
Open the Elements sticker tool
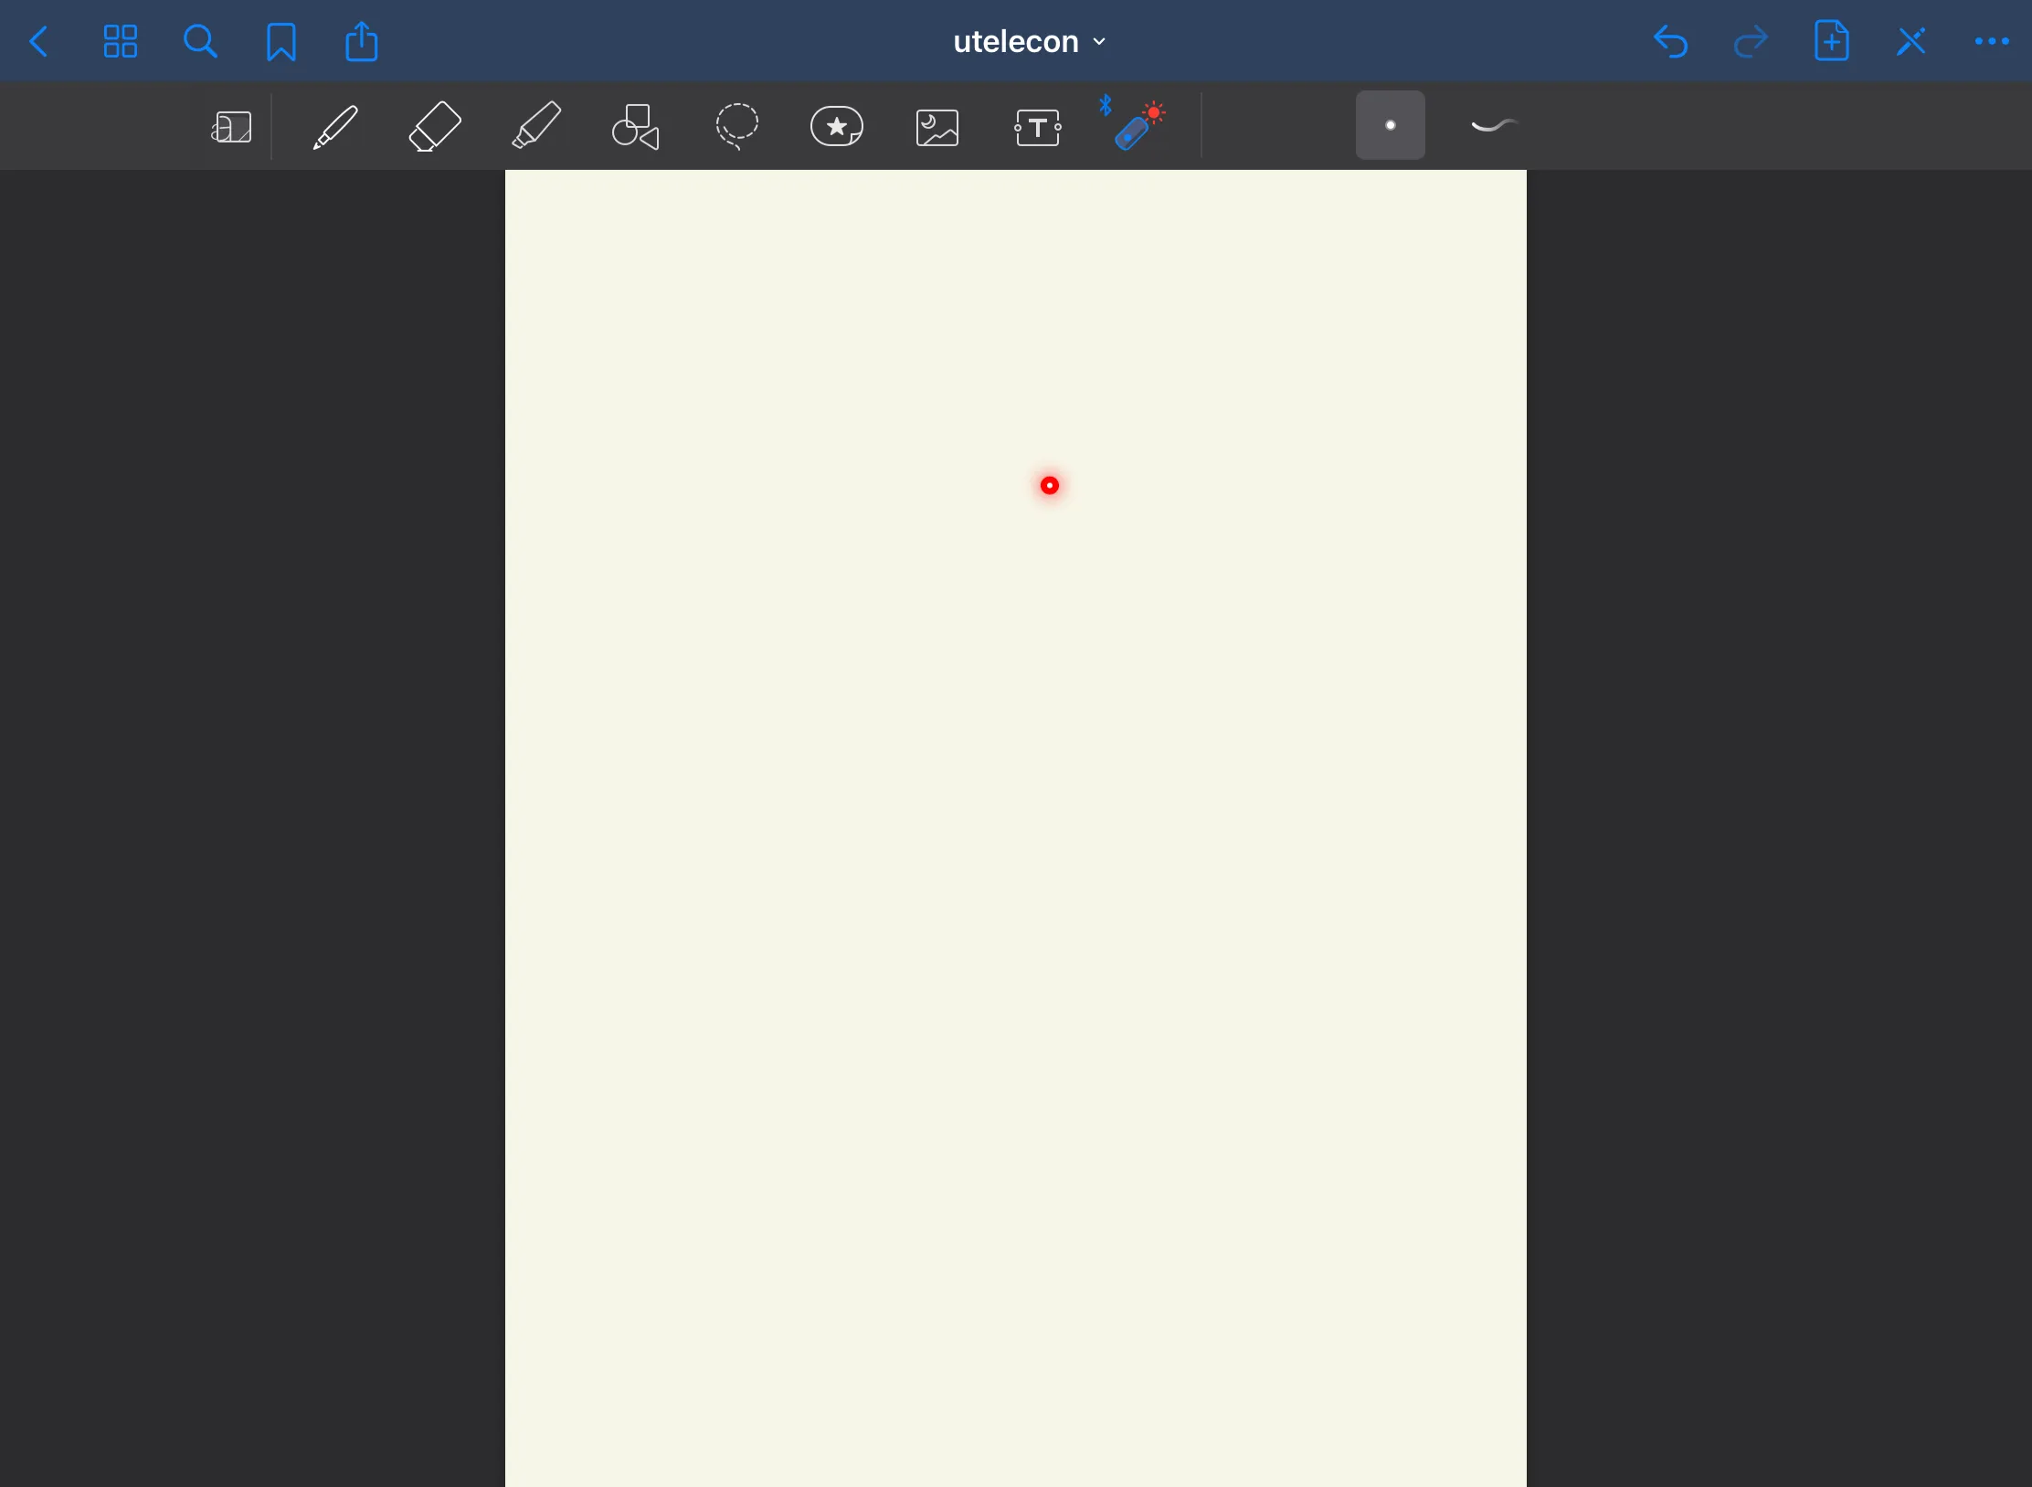point(836,127)
